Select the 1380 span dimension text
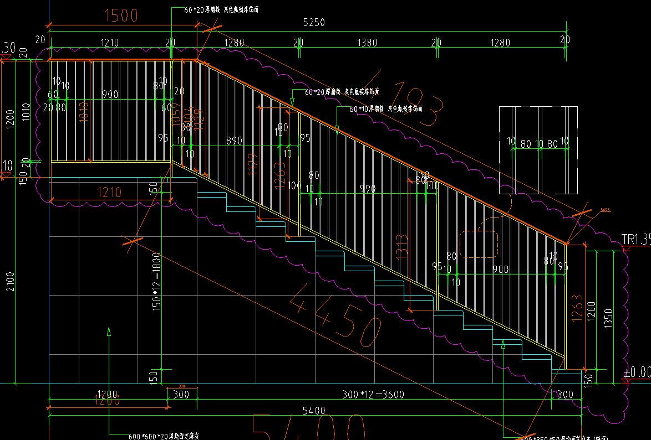This screenshot has height=440, width=651. [x=367, y=43]
